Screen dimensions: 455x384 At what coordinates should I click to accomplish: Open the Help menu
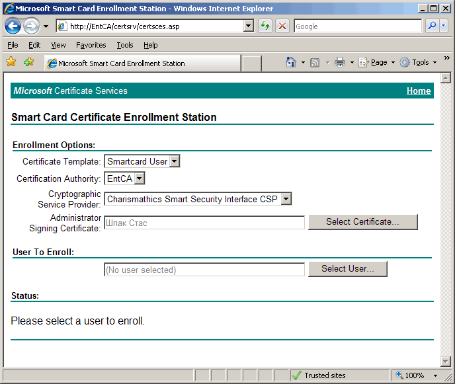150,45
